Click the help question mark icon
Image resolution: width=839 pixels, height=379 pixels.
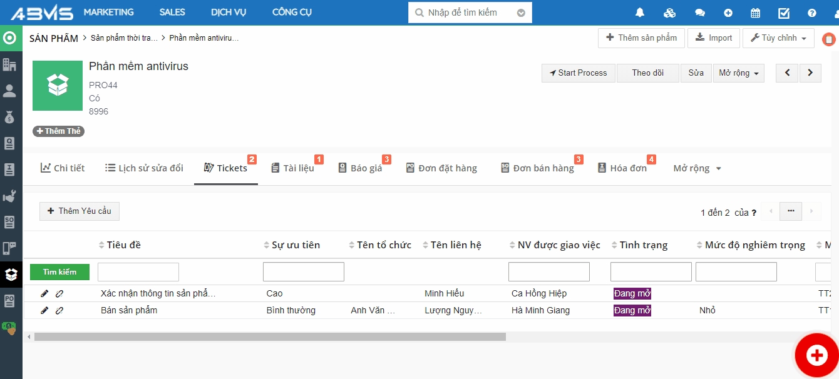click(x=812, y=13)
